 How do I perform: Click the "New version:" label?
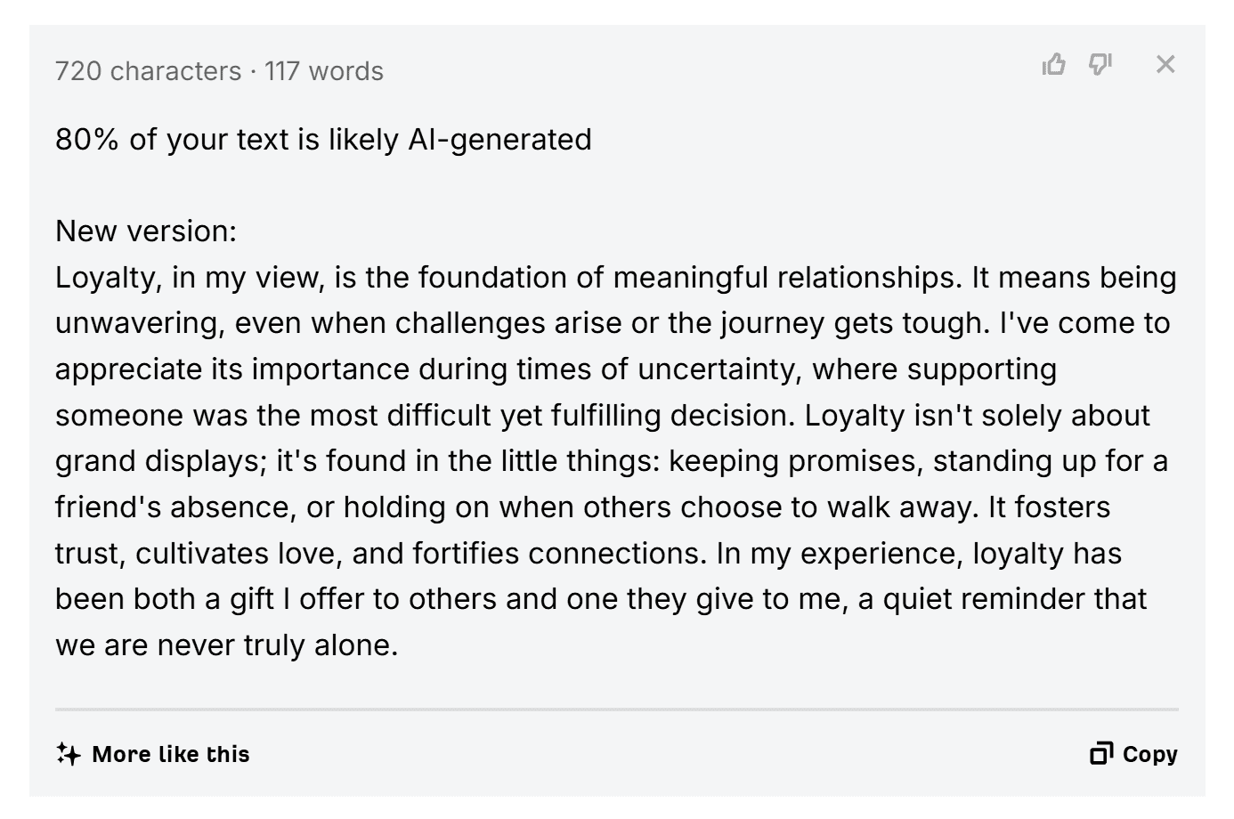[146, 231]
